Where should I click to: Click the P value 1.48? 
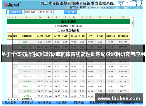click(x=100, y=87)
